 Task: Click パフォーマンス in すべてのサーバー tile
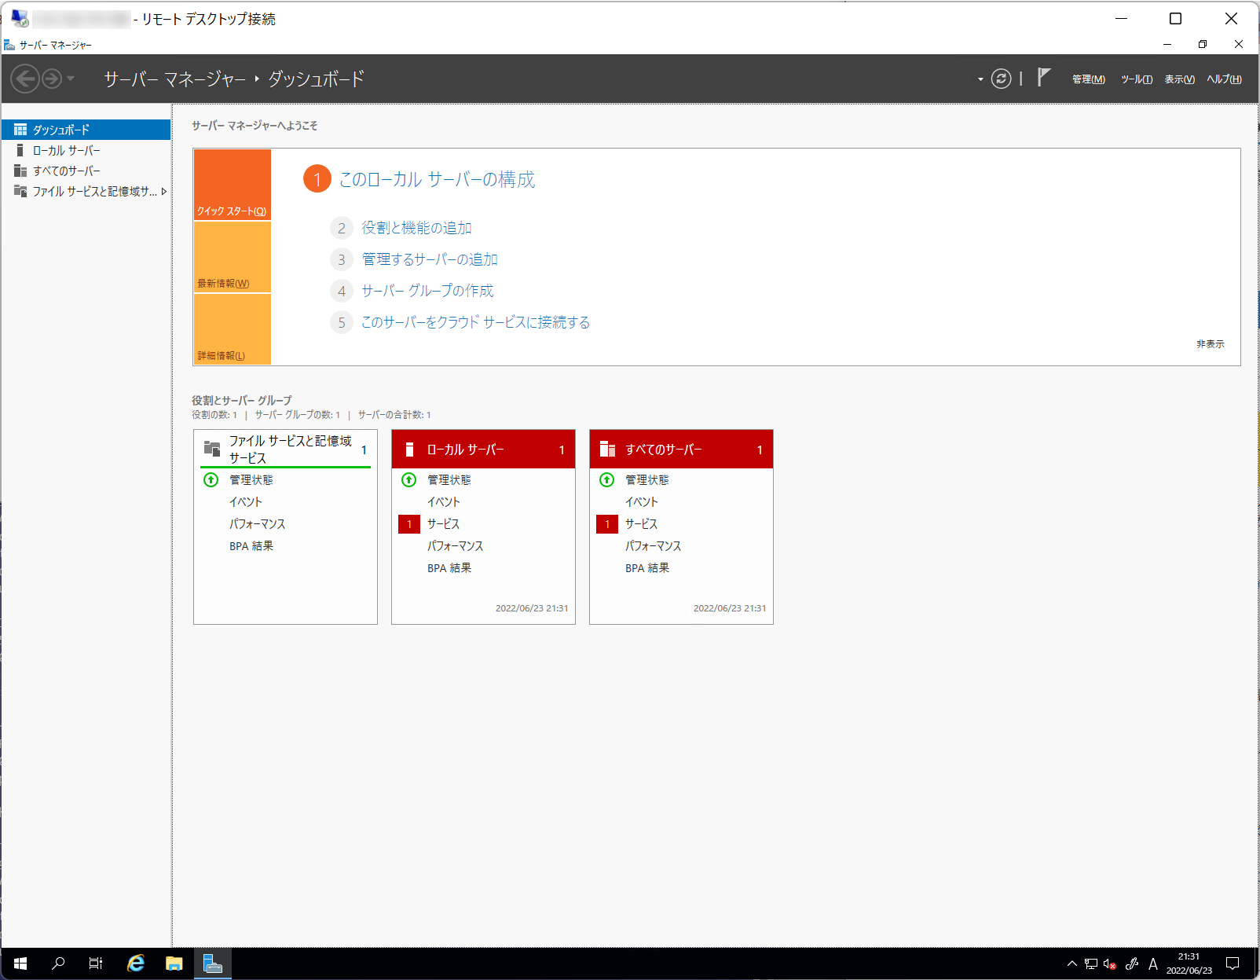coord(654,546)
